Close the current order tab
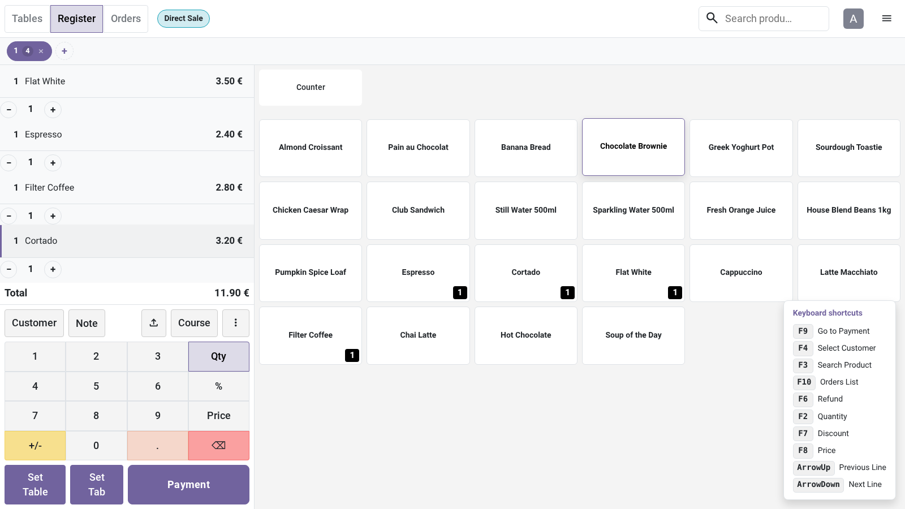 click(41, 51)
